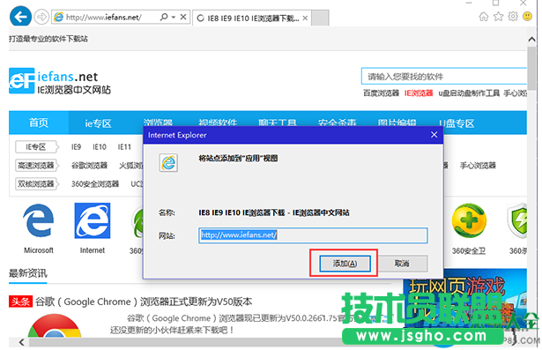This screenshot has height=350, width=542.
Task: Click the 添加(A) button
Action: click(345, 264)
